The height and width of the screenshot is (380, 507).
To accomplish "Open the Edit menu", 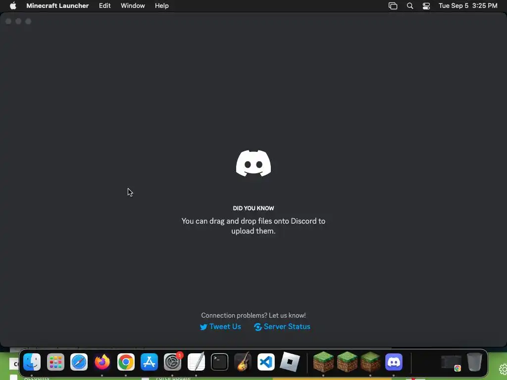I will click(x=105, y=5).
